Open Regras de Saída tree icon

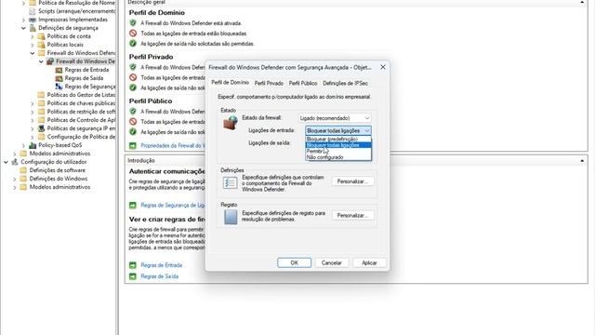59,78
